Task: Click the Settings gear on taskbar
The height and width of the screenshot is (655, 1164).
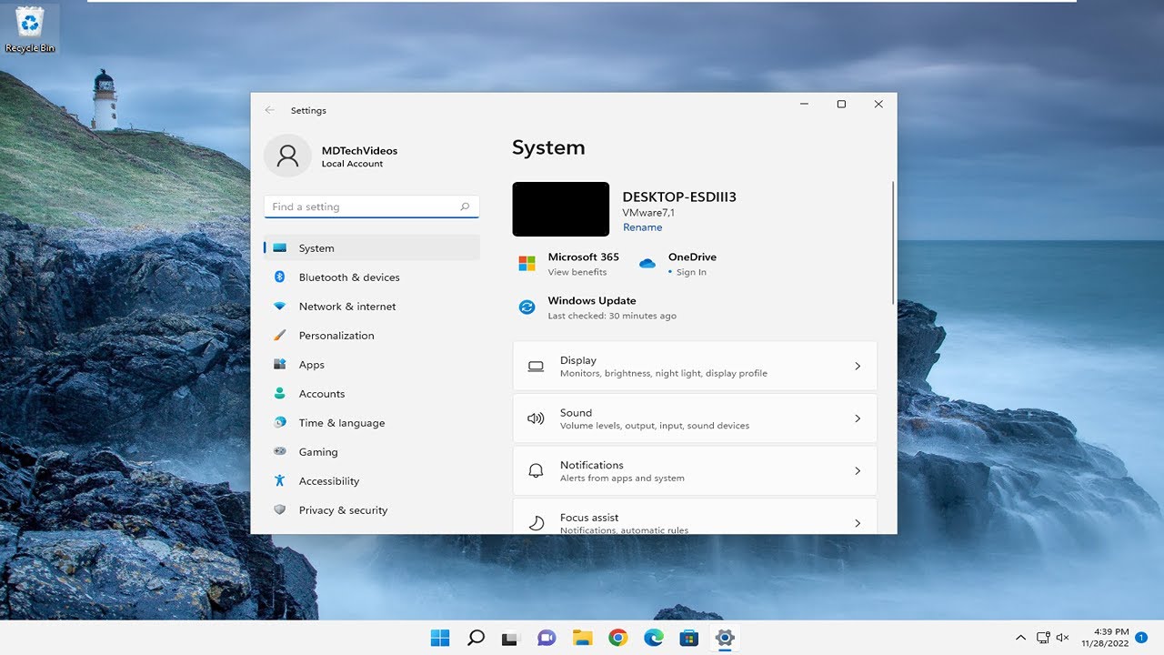Action: point(724,638)
